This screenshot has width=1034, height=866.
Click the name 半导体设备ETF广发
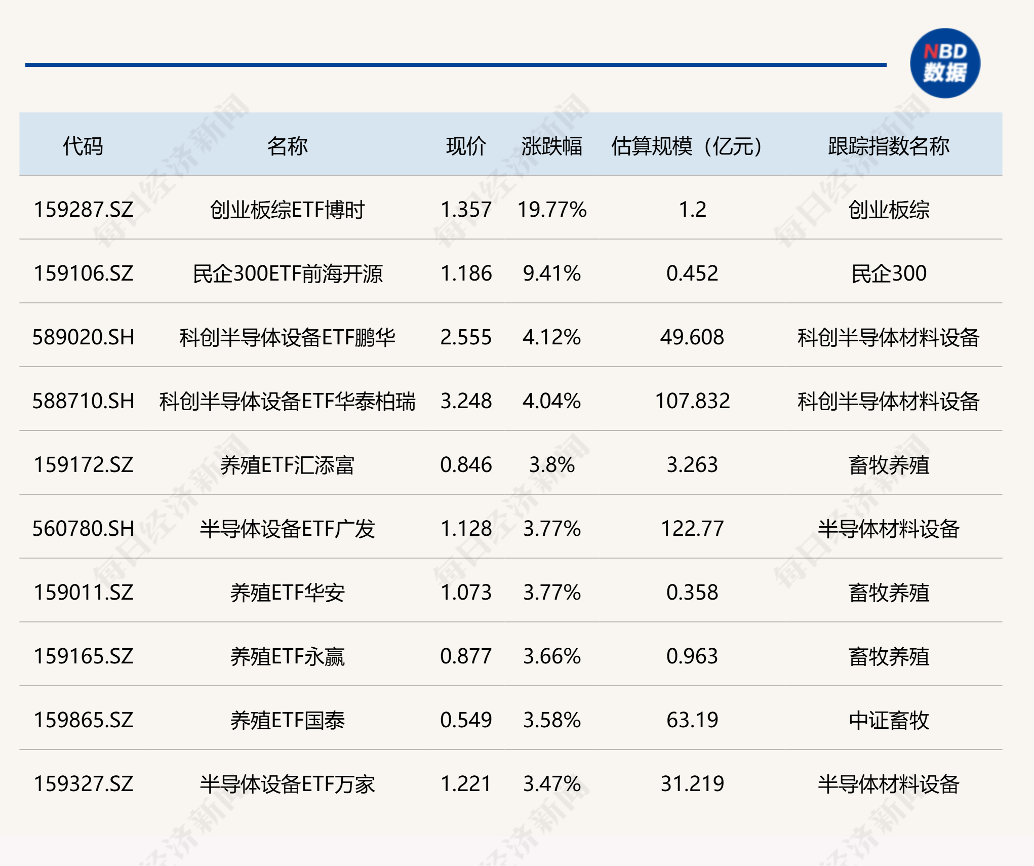pyautogui.click(x=287, y=529)
